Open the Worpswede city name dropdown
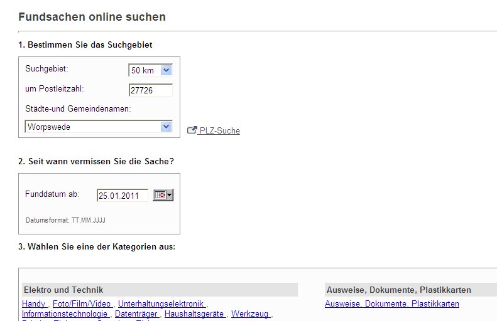 pos(99,127)
